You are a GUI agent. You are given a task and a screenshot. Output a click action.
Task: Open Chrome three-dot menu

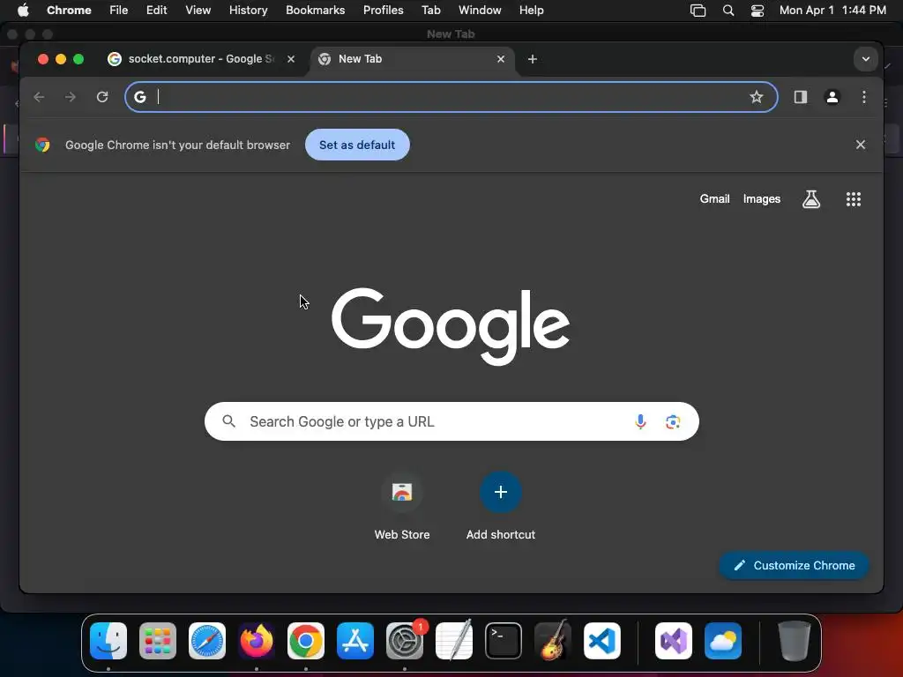[864, 97]
